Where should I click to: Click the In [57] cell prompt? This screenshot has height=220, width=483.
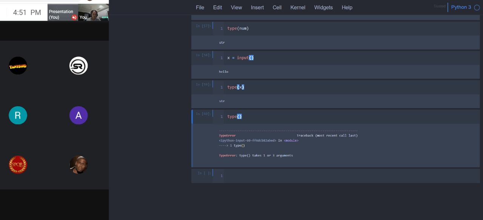(x=203, y=26)
